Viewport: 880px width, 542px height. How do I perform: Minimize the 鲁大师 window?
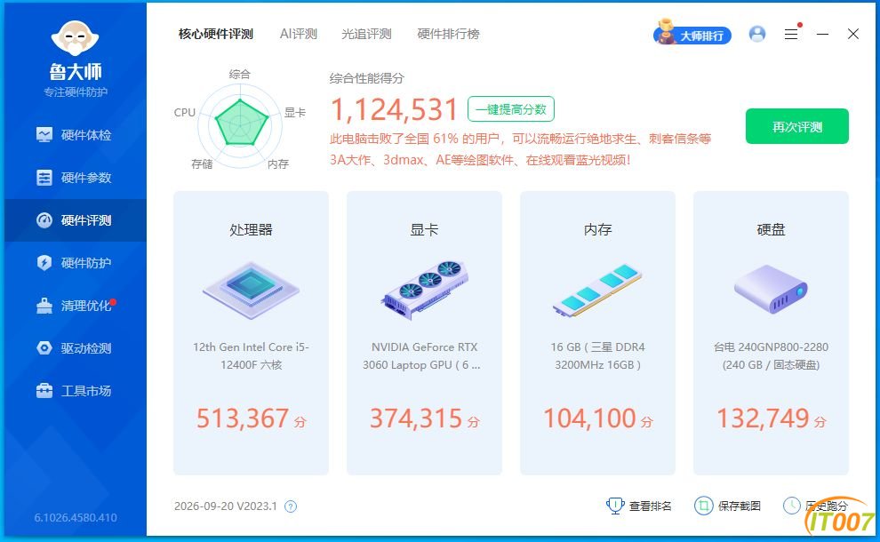click(823, 34)
